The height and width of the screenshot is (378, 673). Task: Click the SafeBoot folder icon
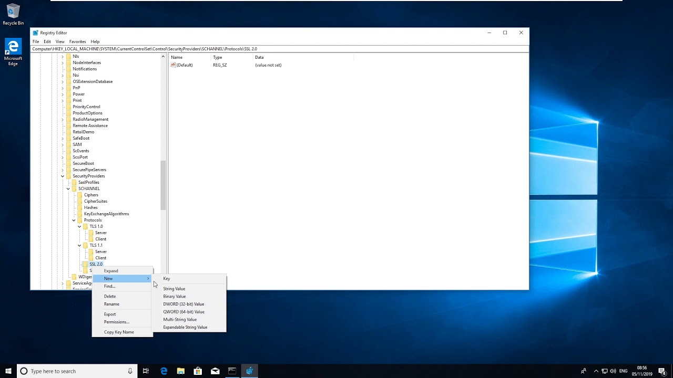69,138
